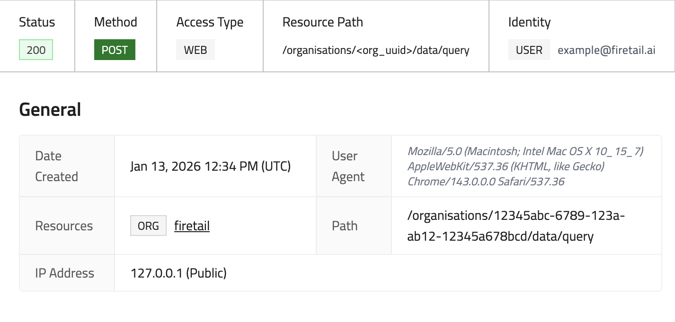Screen dimensions: 675x322
Task: Click the Date Created row label
Action: [56, 166]
